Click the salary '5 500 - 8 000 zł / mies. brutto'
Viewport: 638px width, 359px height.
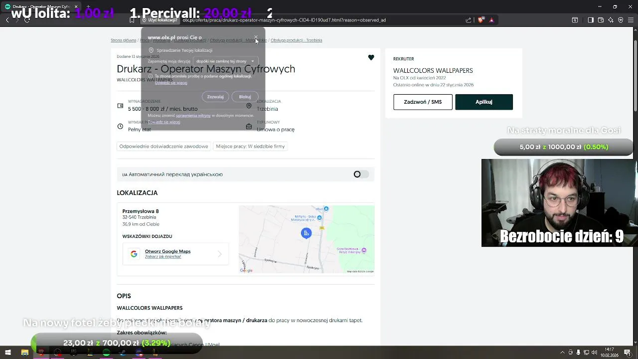click(162, 109)
